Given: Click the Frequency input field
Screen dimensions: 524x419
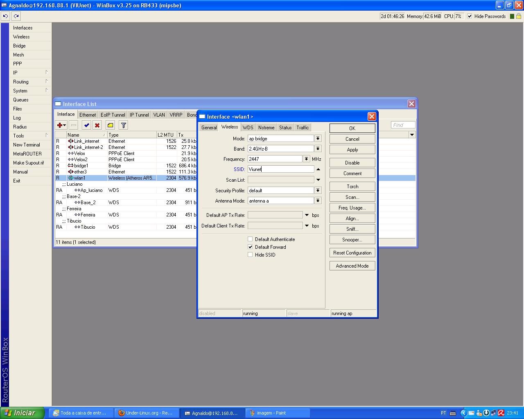Looking at the screenshot, I should click(275, 159).
